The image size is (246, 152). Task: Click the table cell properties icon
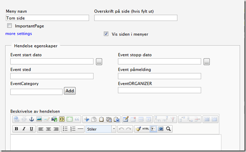coord(149,119)
